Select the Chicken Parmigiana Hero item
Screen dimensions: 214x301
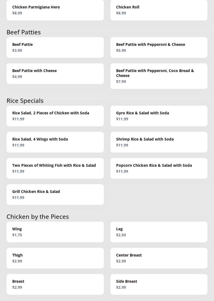(x=55, y=10)
